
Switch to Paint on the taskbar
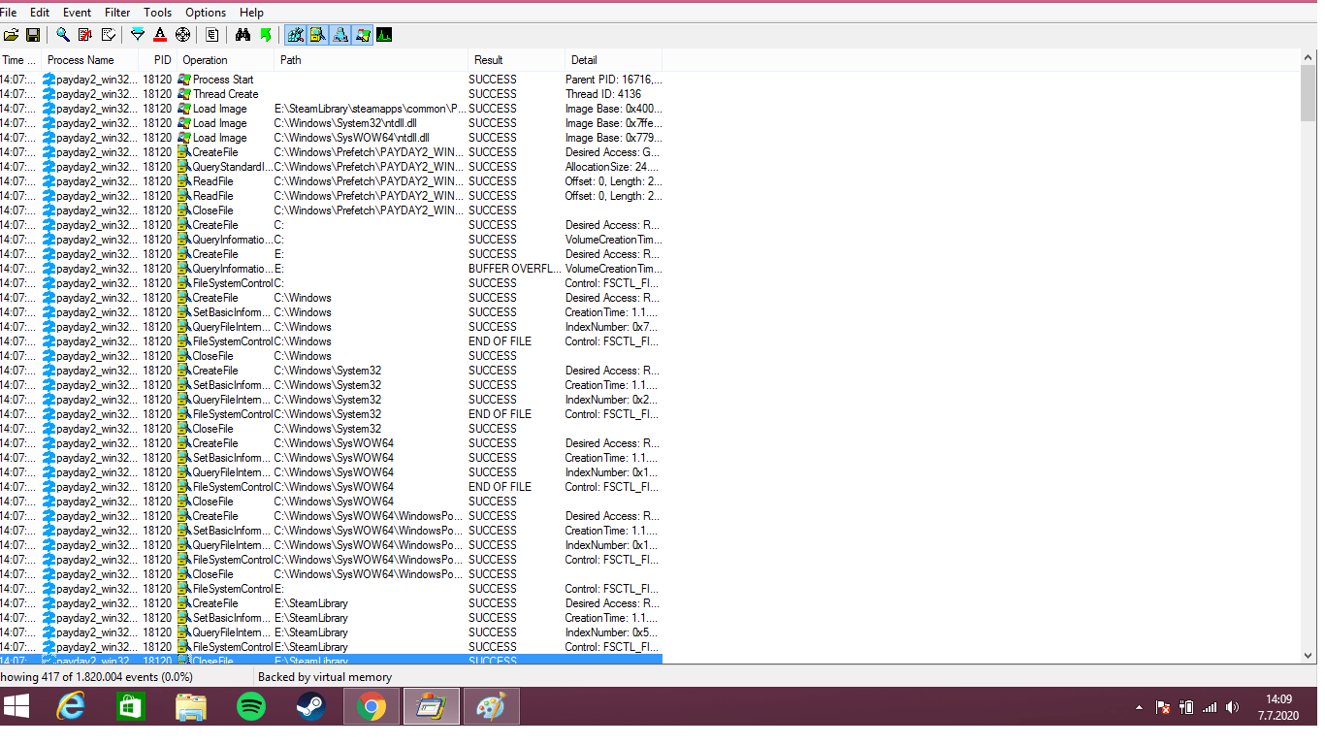click(x=491, y=706)
